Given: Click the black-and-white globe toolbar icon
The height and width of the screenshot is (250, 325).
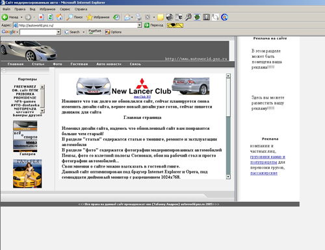Looking at the screenshot, I should pos(170,17).
